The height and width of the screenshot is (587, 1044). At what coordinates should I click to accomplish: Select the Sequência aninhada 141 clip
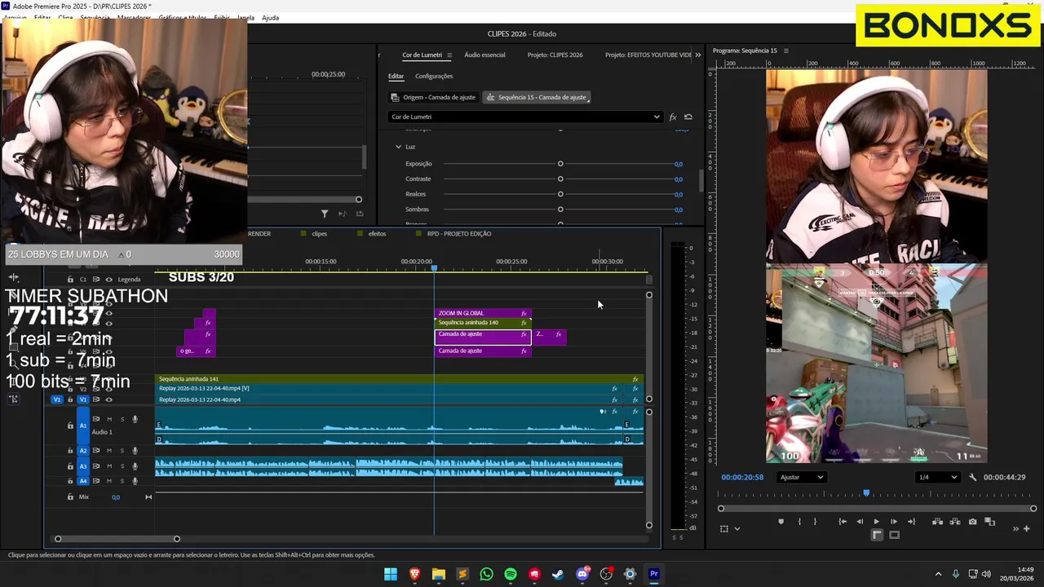pyautogui.click(x=399, y=379)
